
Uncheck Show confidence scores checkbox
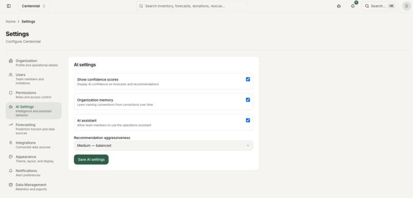248,79
